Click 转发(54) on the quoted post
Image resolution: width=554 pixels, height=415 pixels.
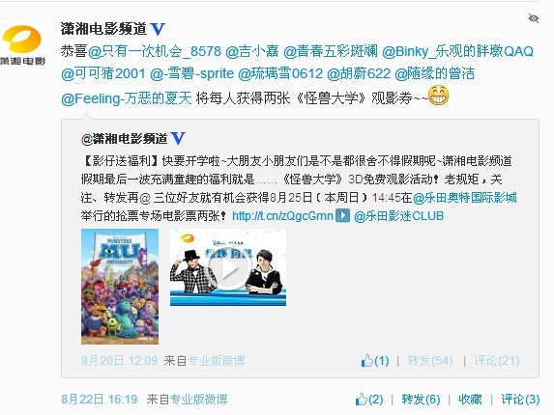coord(430,361)
